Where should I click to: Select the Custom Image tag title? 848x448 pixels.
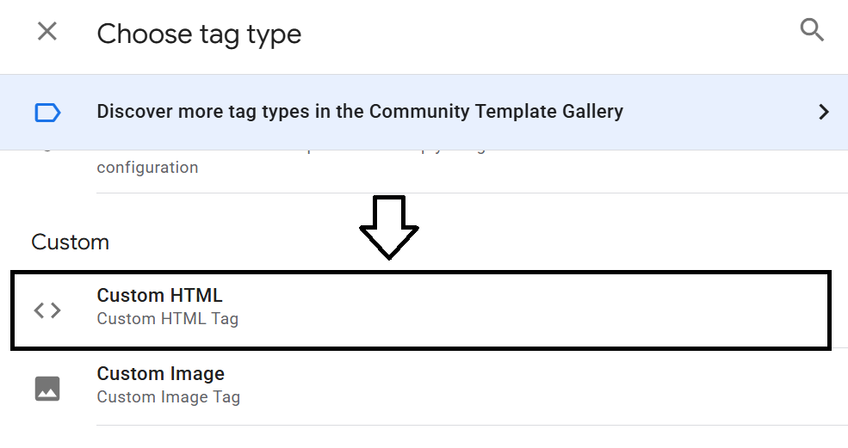click(161, 374)
